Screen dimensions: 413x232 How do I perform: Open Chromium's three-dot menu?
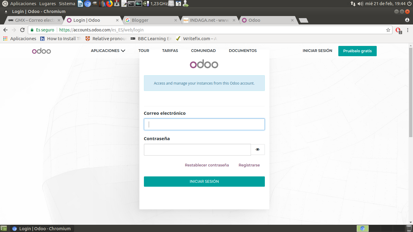coord(408,30)
